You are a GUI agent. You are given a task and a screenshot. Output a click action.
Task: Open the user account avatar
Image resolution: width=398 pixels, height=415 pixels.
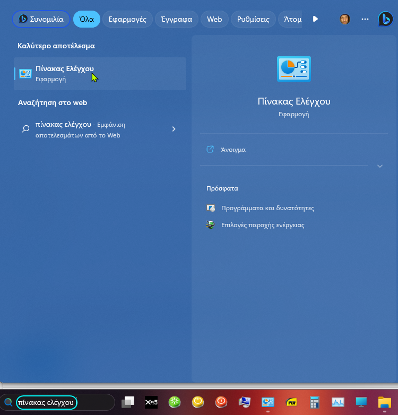tap(345, 19)
